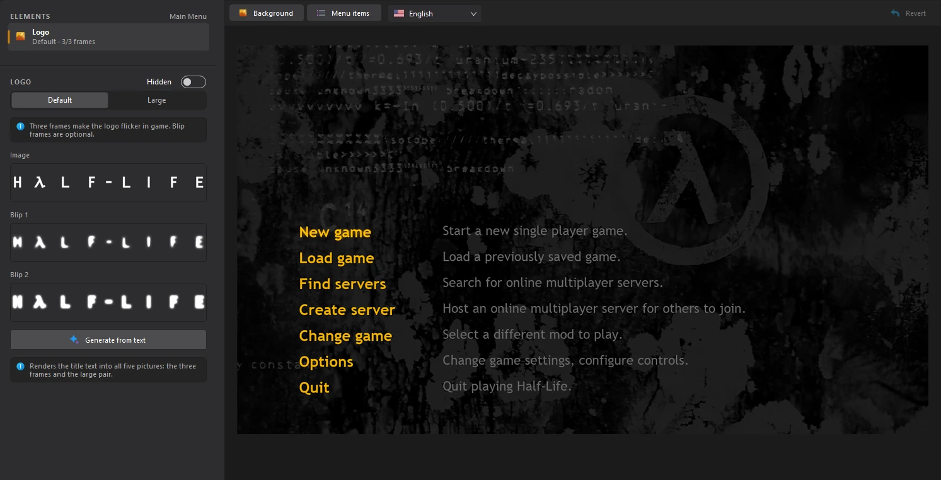Switch to the Large logo size tab
This screenshot has width=941, height=480.
pyautogui.click(x=157, y=100)
